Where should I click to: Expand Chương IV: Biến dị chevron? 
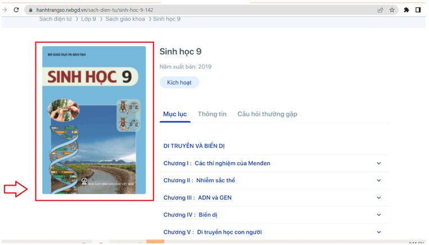[x=378, y=215]
